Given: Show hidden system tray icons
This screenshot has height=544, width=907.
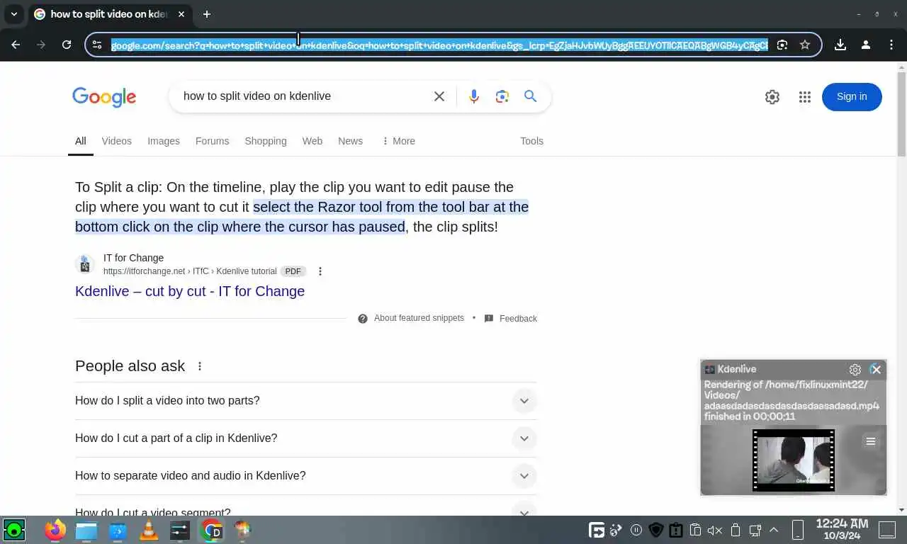Looking at the screenshot, I should pyautogui.click(x=774, y=530).
